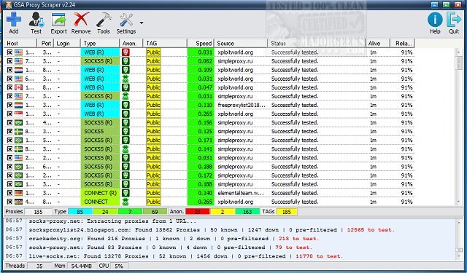Click anonymity icon in the 0.172 speed row
This screenshot has height=273, width=467.
pos(126,175)
